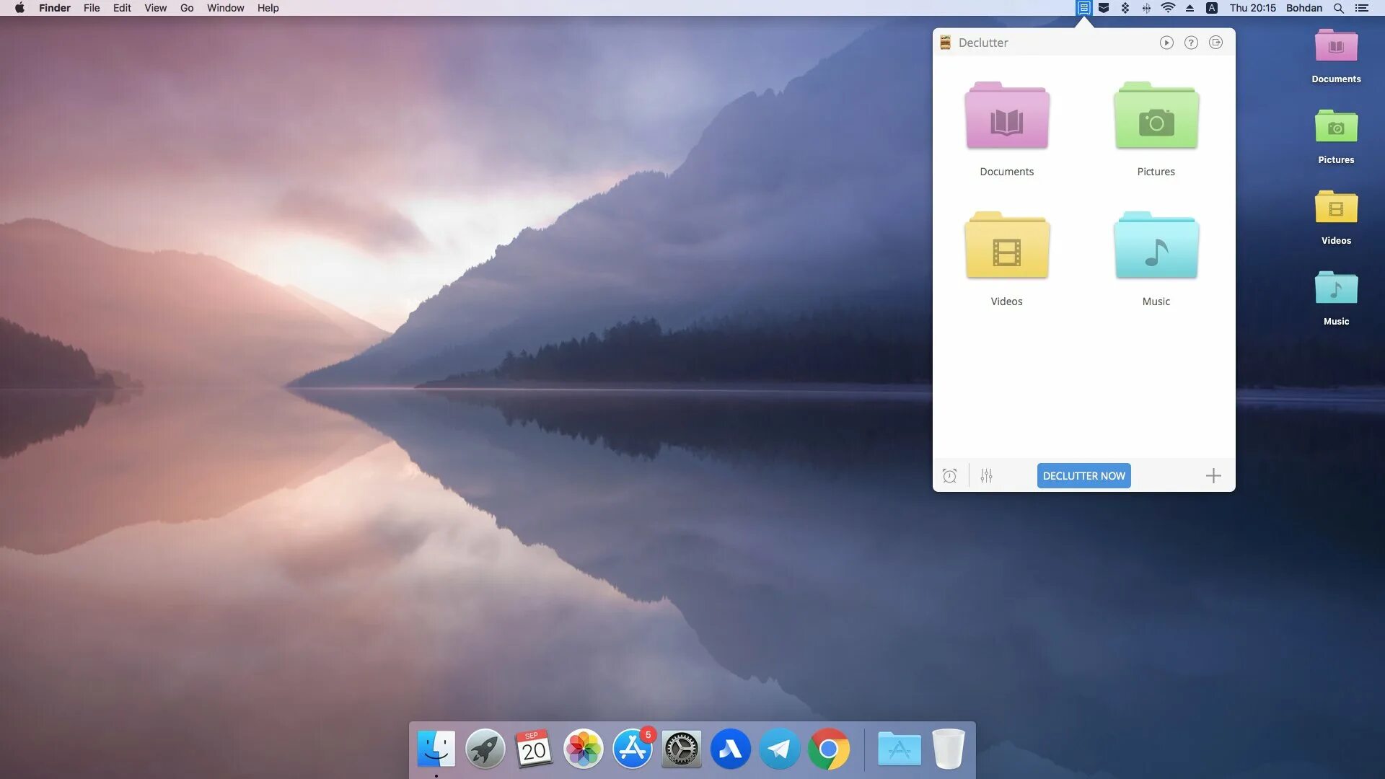Click the Wi-Fi status icon in menu bar

[x=1168, y=8]
